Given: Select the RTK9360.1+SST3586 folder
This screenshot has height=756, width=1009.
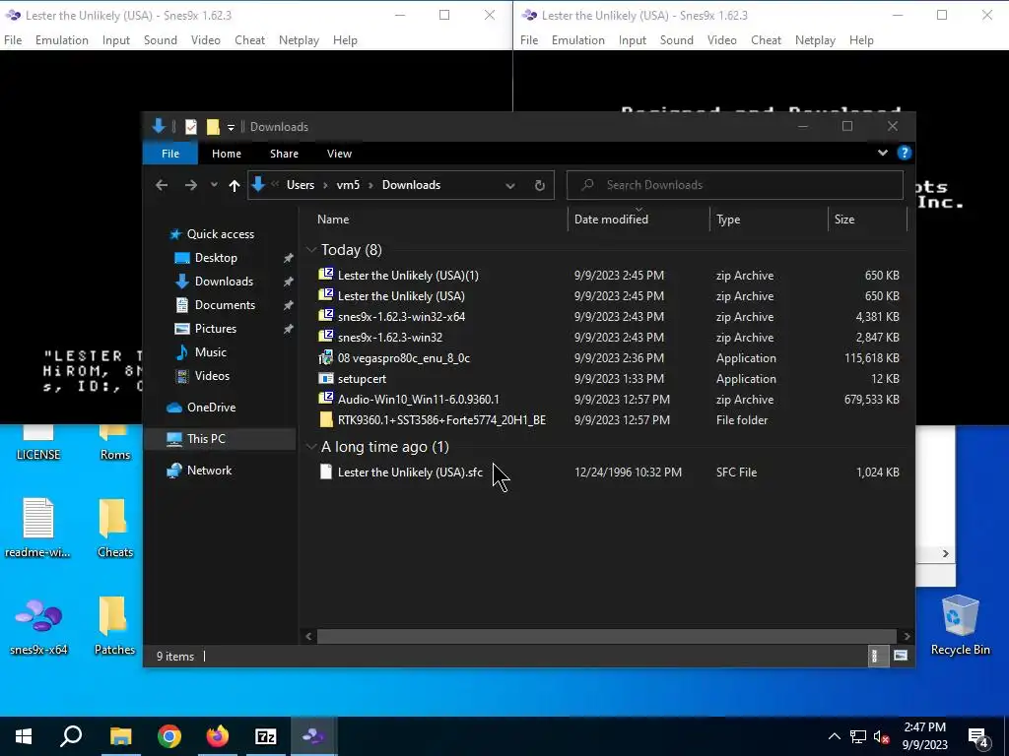Looking at the screenshot, I should click(441, 419).
